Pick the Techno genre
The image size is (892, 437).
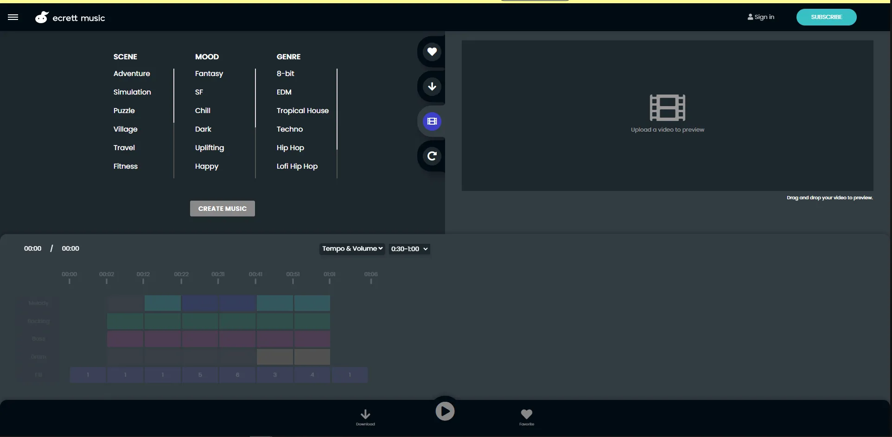(290, 129)
